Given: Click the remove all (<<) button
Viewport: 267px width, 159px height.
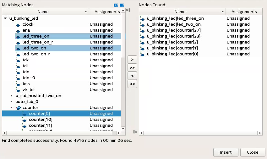Looking at the screenshot, I should (x=132, y=84).
